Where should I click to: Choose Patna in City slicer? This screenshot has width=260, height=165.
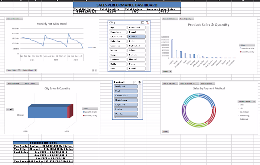[136, 64]
